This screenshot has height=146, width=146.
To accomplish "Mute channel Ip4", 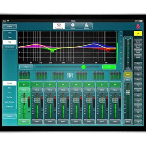I will (x=63, y=90).
